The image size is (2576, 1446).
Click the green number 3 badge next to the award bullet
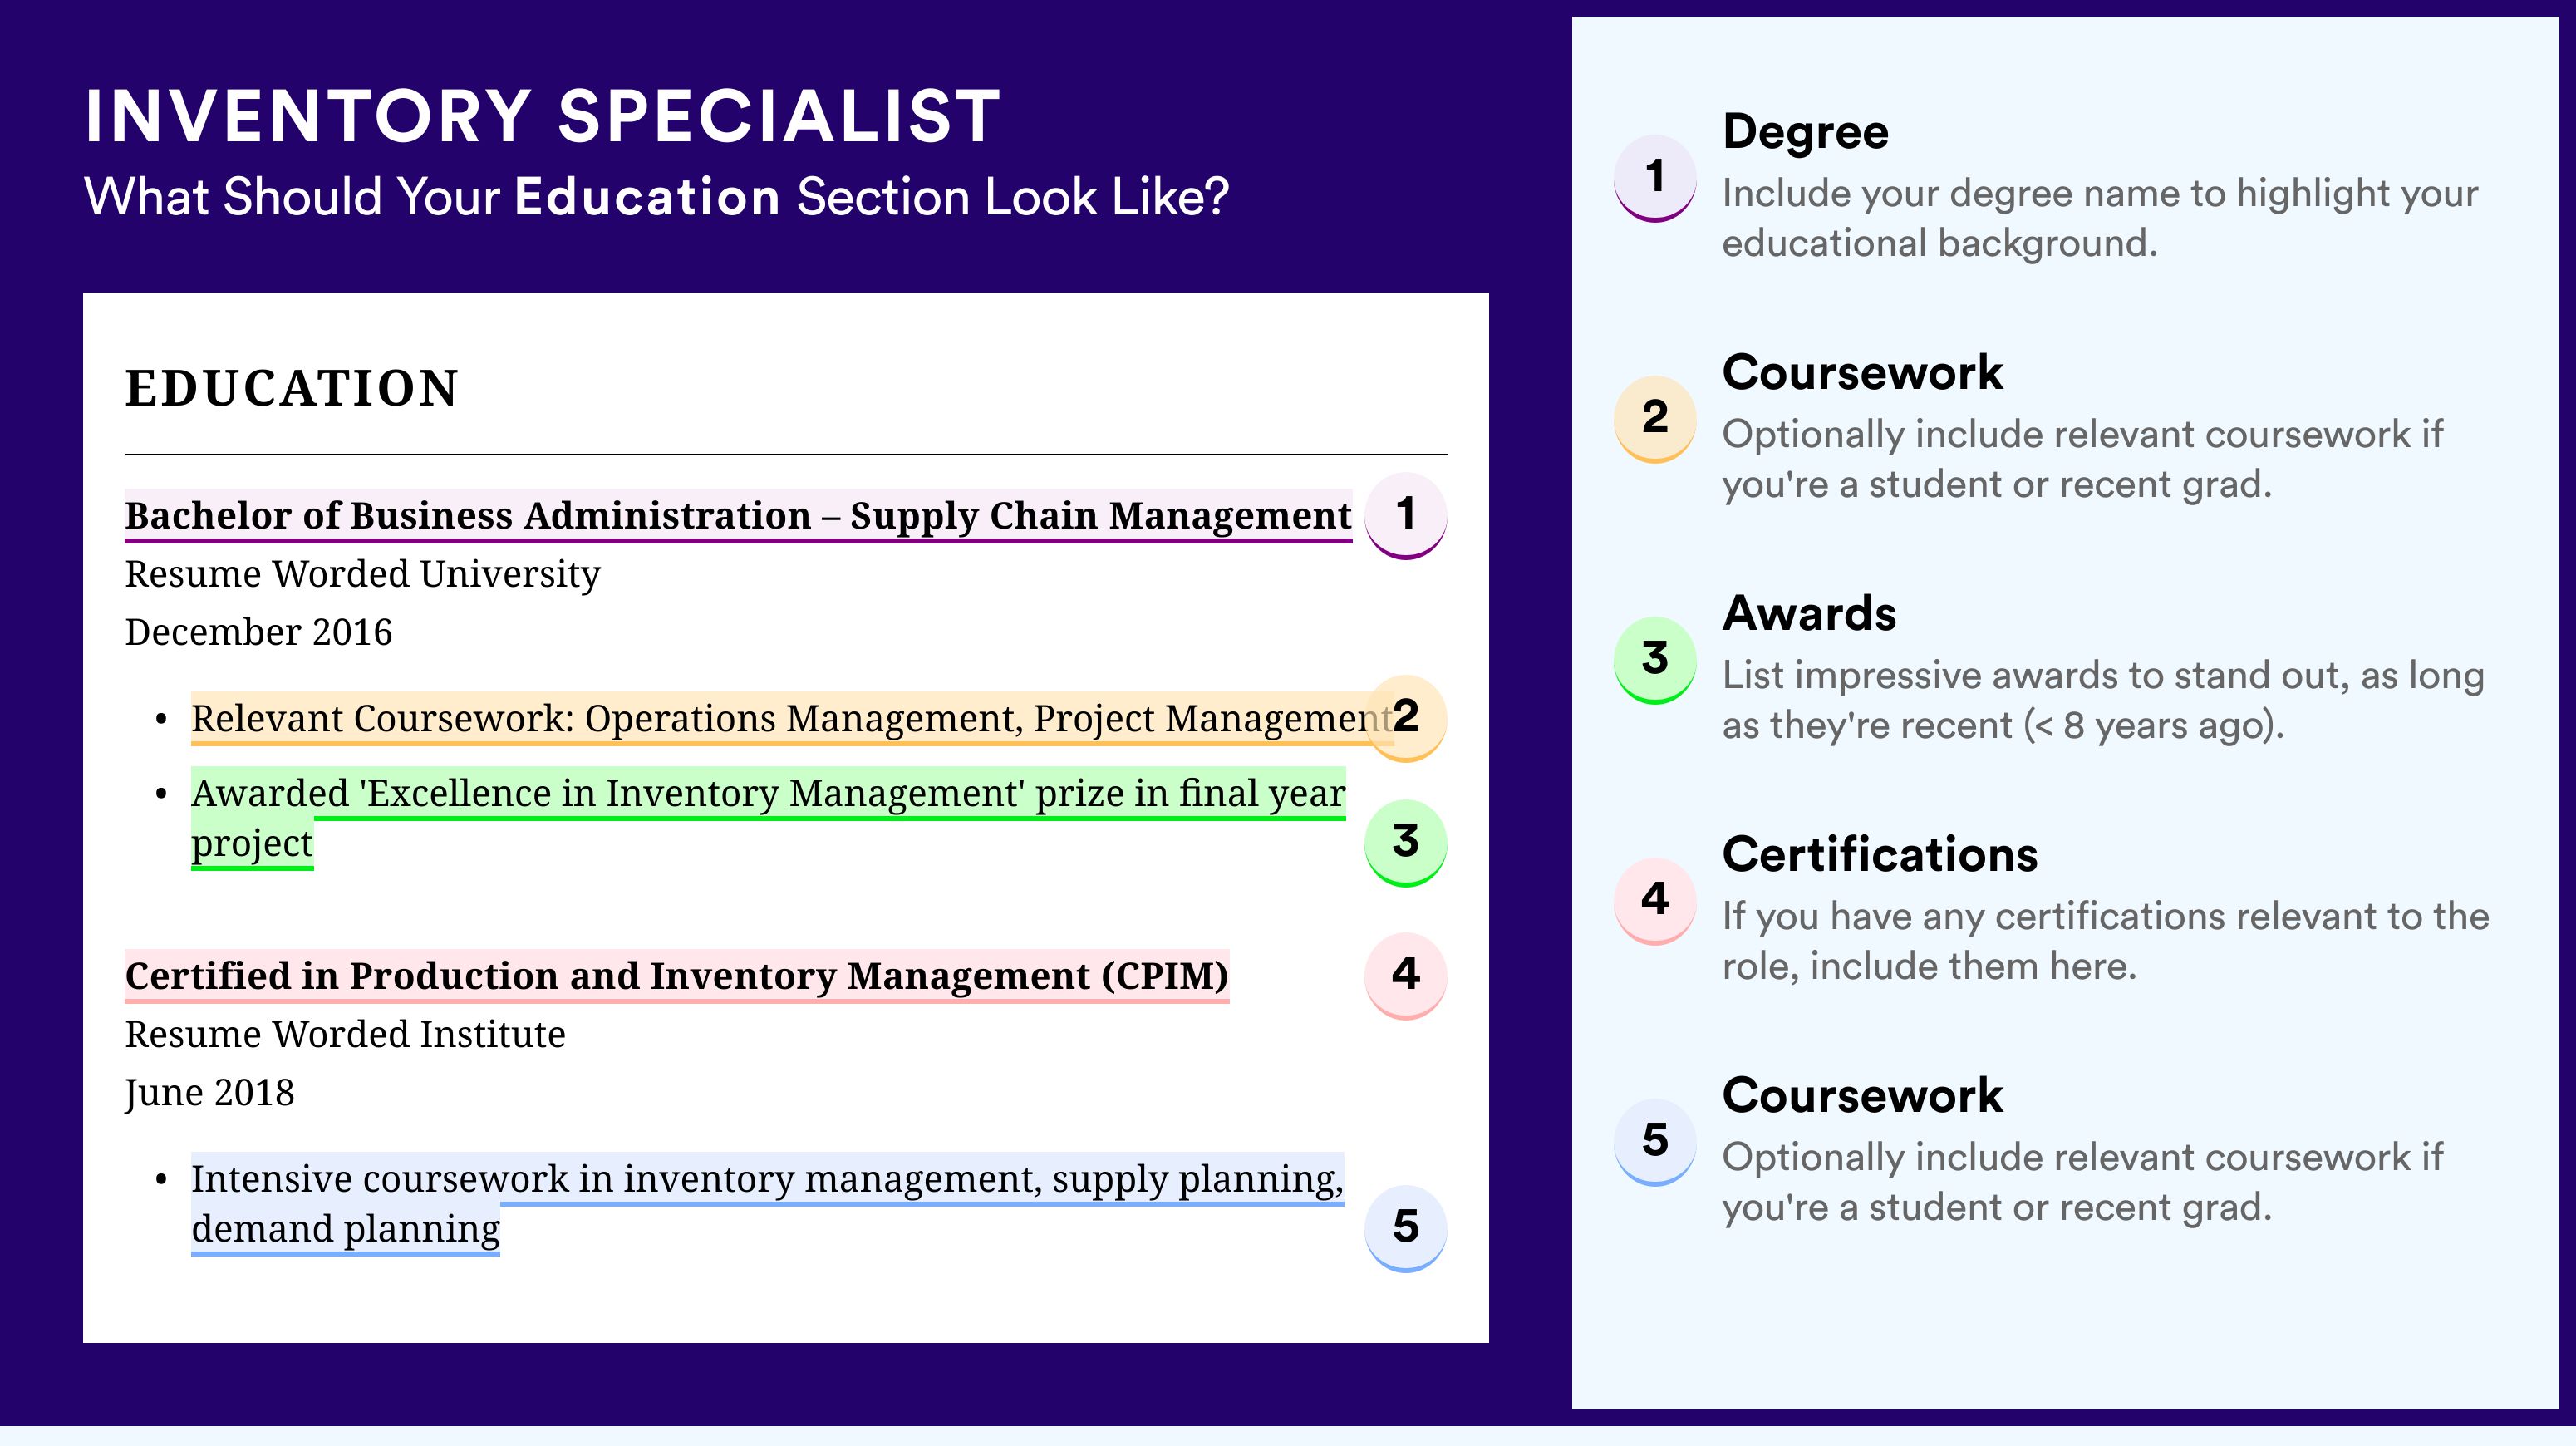tap(1405, 843)
